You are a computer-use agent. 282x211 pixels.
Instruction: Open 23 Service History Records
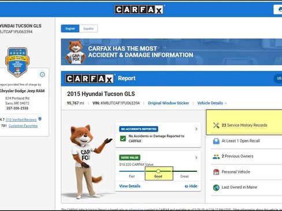[x=244, y=125]
